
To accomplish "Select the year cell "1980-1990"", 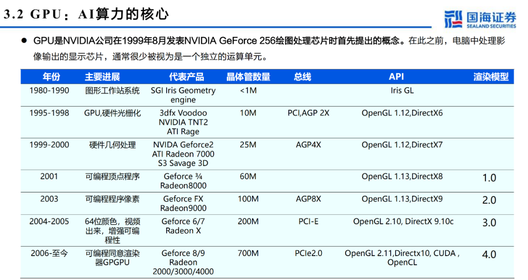I will click(x=49, y=91).
